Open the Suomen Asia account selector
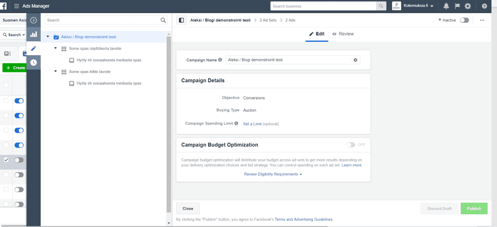The width and height of the screenshot is (497, 227). coord(13,20)
